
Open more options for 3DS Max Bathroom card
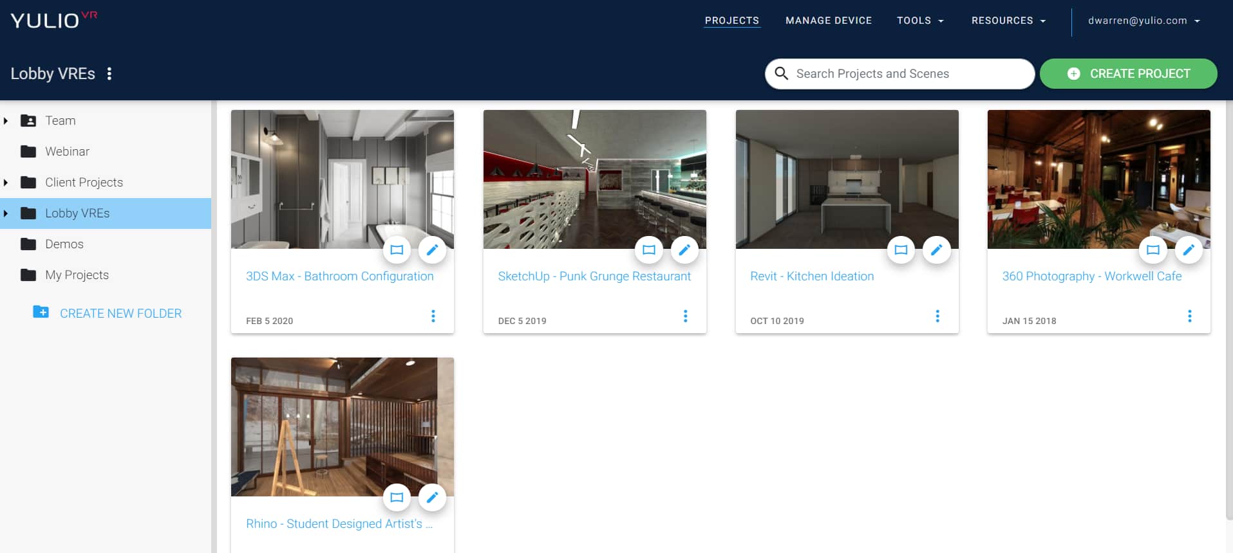(x=433, y=316)
